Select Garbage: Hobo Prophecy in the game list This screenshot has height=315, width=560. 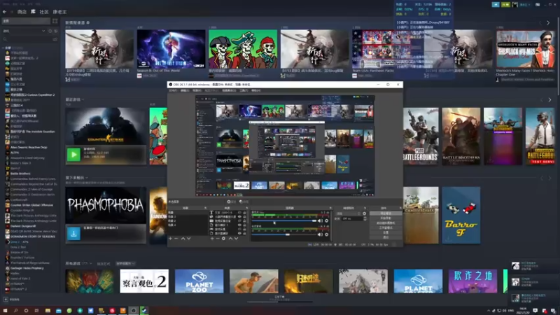[27, 268]
